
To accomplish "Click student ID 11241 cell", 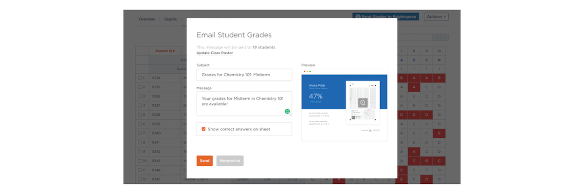I will 164,143.
